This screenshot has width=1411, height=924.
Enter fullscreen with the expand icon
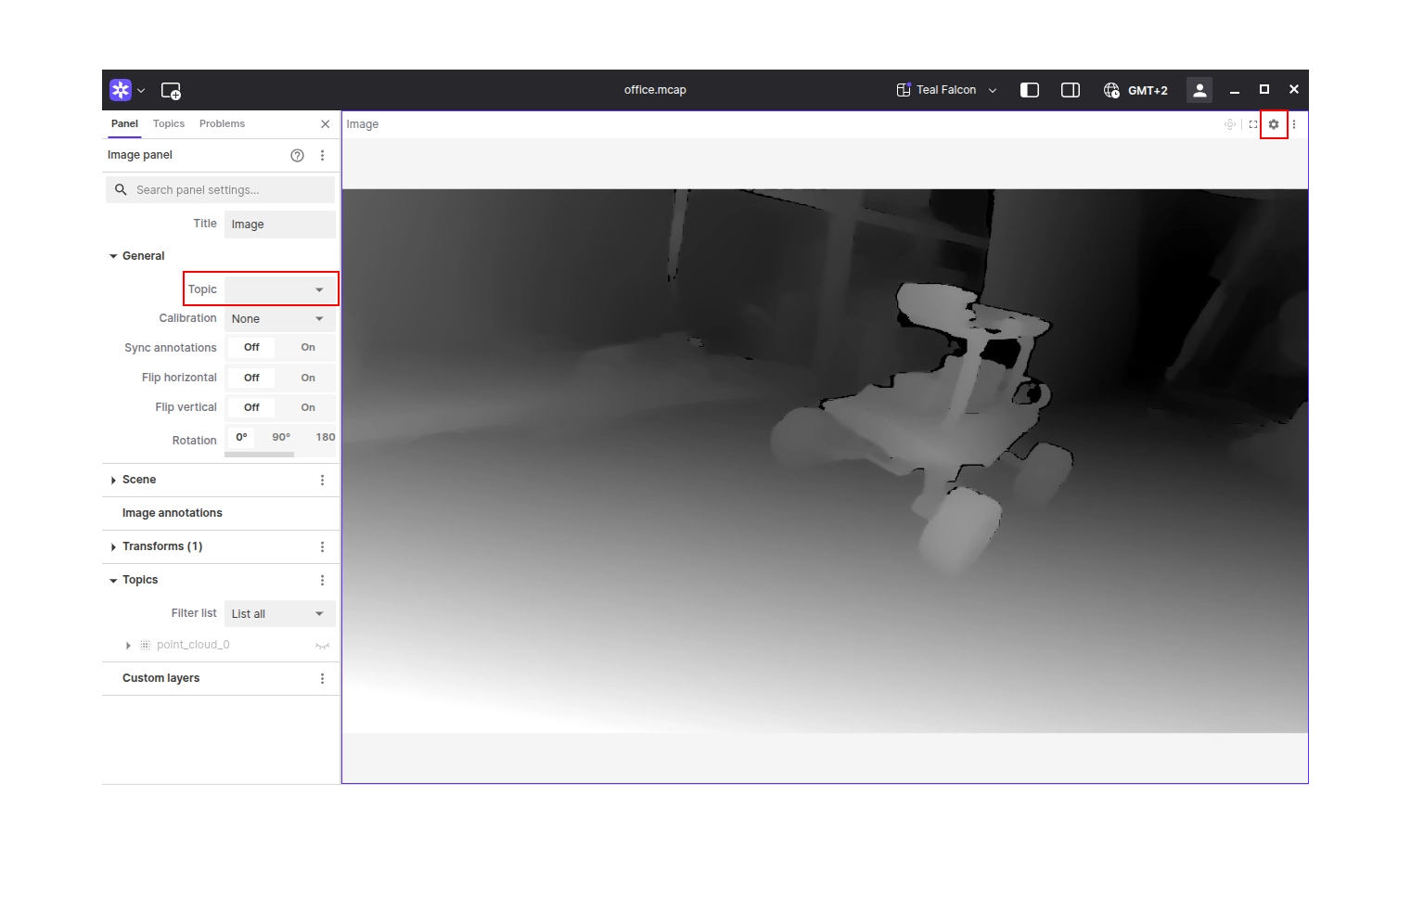tap(1252, 123)
